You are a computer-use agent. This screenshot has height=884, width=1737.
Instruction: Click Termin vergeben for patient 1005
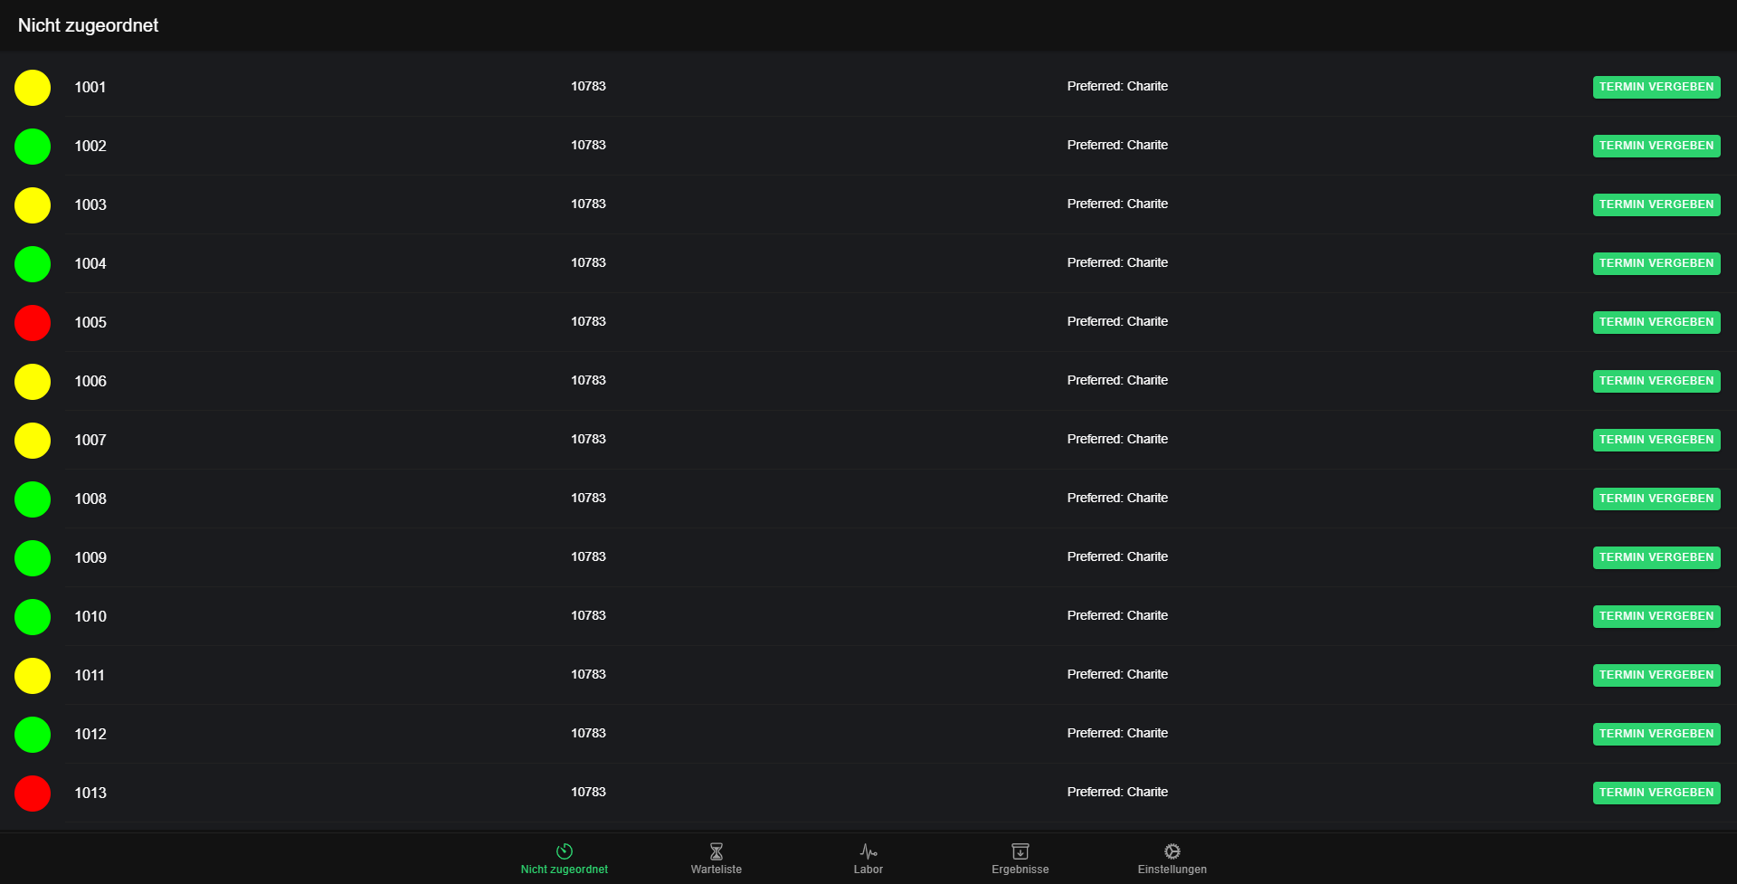1656,322
